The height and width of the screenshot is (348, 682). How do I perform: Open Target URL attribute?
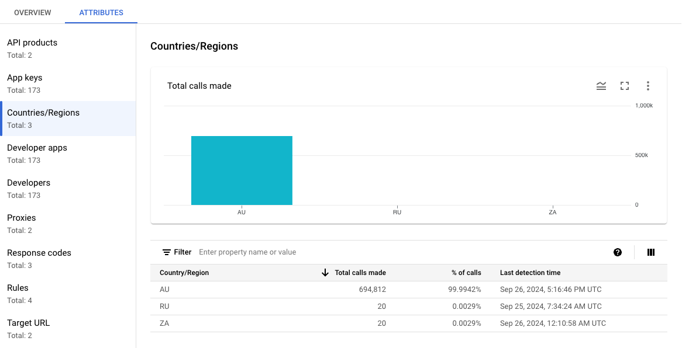coord(68,329)
